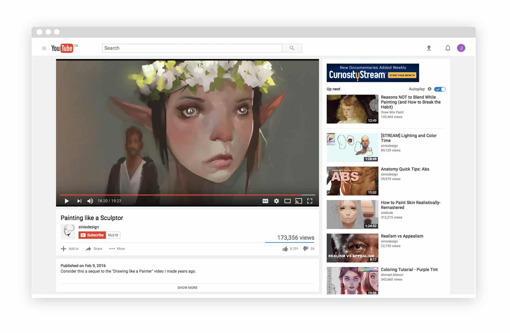Viewport: 510px width, 333px height.
Task: Click the Up next heading
Action: click(333, 89)
